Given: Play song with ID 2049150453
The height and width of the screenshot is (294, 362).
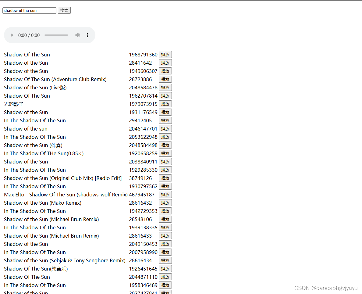Looking at the screenshot, I should 165,244.
